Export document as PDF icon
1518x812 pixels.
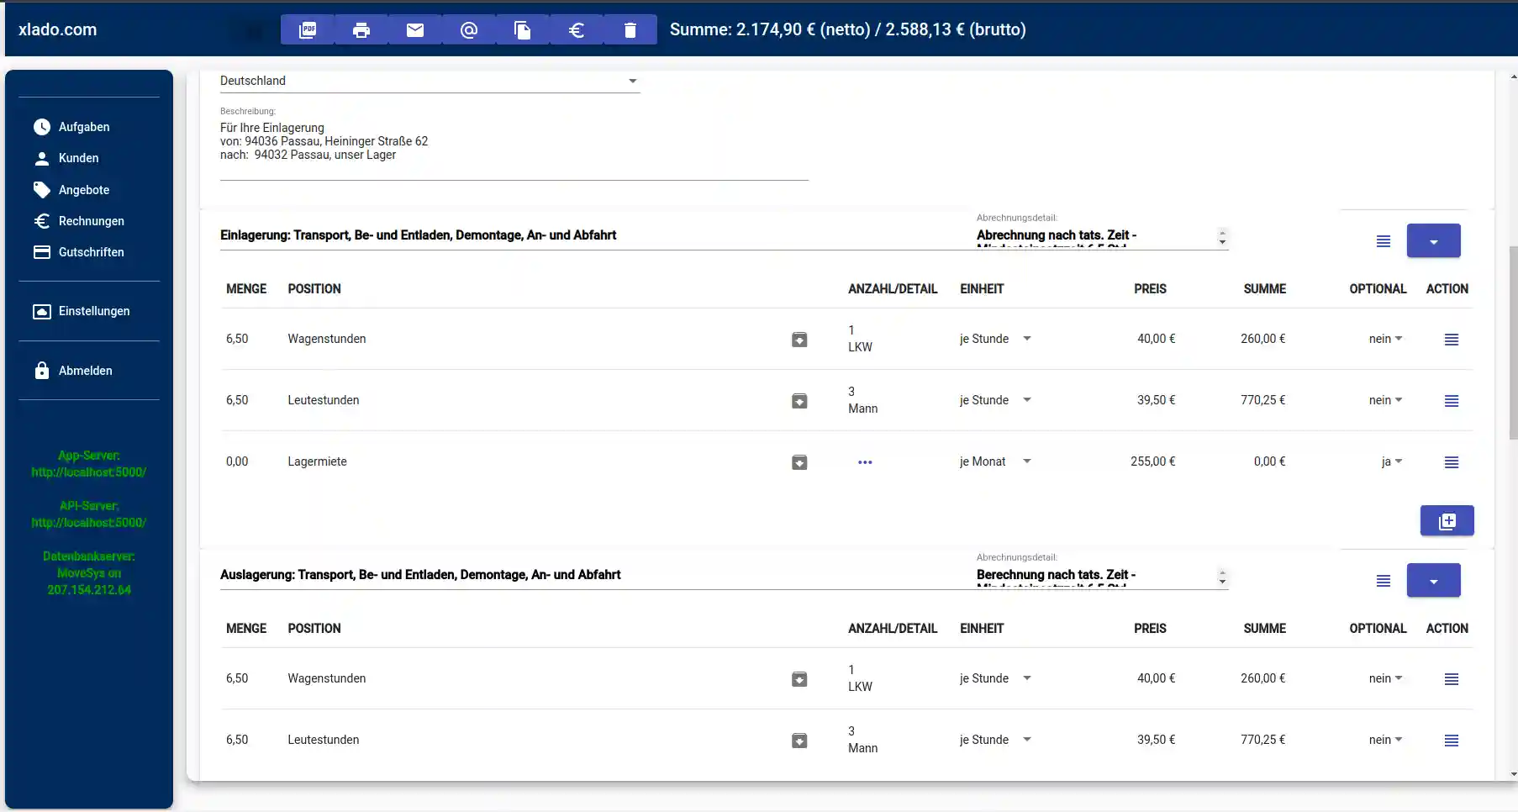[308, 30]
